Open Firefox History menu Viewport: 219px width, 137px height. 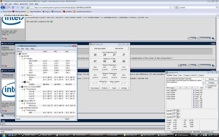click(16, 4)
